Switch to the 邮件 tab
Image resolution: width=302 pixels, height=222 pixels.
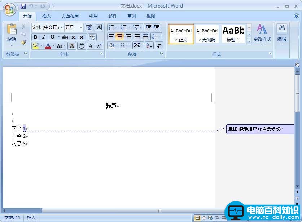tap(113, 16)
